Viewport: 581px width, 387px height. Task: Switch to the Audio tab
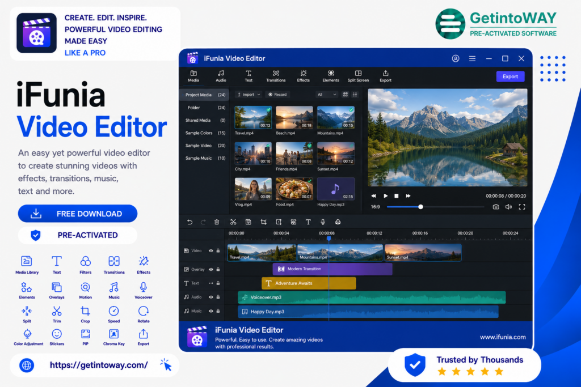(x=221, y=76)
